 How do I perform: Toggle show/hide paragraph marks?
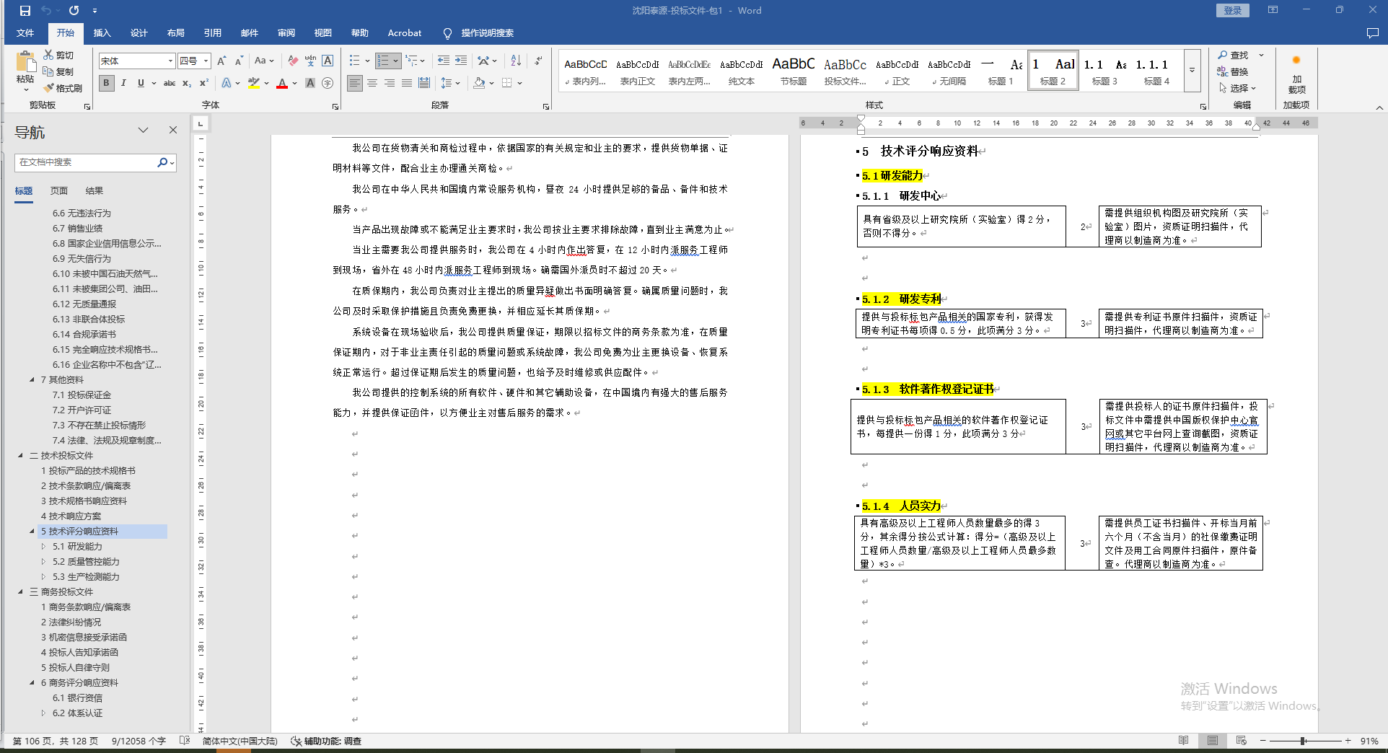click(x=538, y=61)
